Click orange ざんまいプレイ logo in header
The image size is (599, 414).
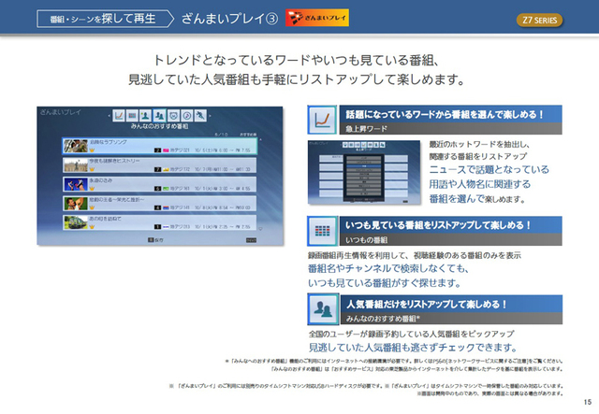point(317,18)
